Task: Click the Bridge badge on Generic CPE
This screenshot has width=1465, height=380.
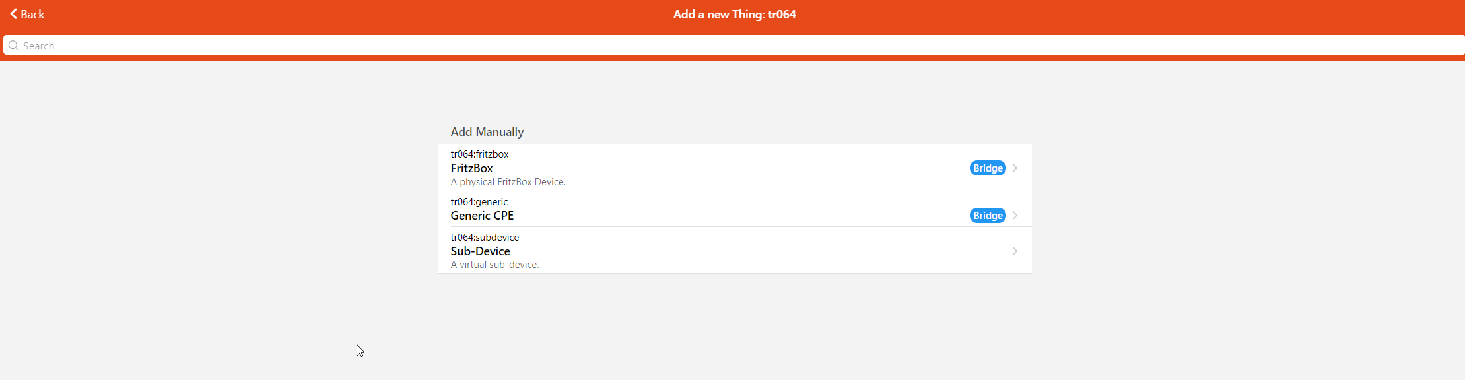Action: (987, 216)
